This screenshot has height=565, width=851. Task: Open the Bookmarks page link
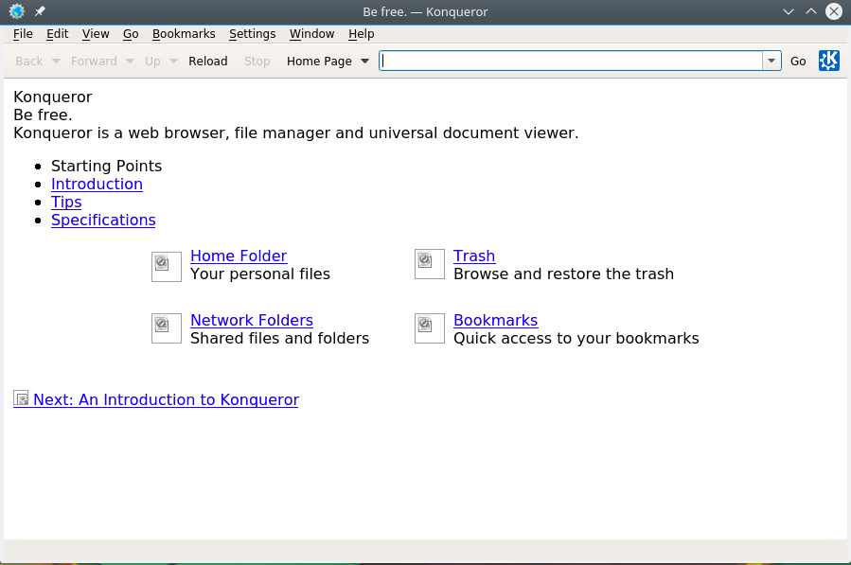pyautogui.click(x=495, y=320)
